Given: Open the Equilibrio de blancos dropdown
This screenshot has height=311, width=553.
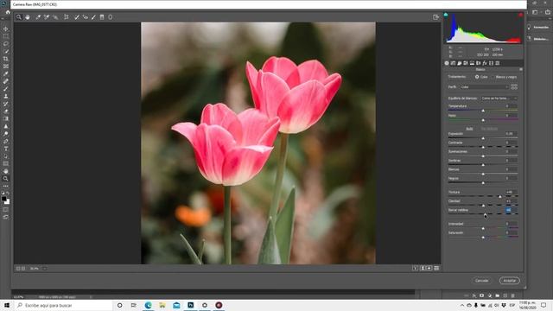Looking at the screenshot, I should click(499, 98).
